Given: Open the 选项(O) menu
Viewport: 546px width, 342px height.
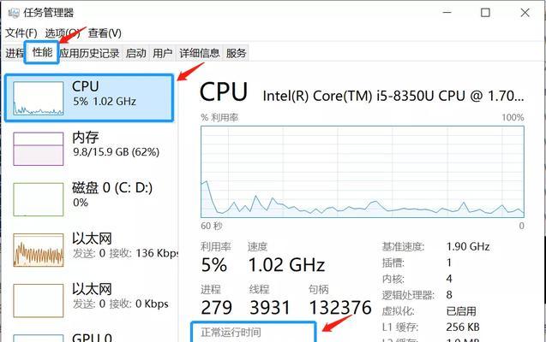Looking at the screenshot, I should (x=62, y=33).
